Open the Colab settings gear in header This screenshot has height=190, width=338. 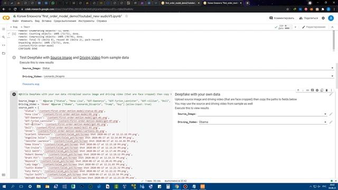(x=323, y=18)
